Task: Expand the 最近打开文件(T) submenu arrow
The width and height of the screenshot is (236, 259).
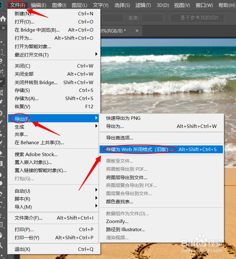Action: click(96, 54)
